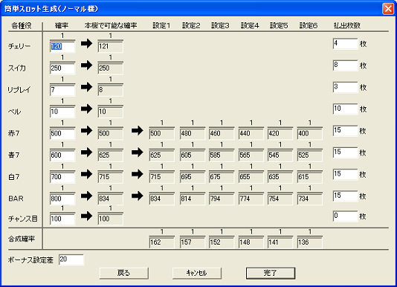Click 合成確率 設定6 value 136
The height and width of the screenshot is (287, 397).
pos(310,242)
